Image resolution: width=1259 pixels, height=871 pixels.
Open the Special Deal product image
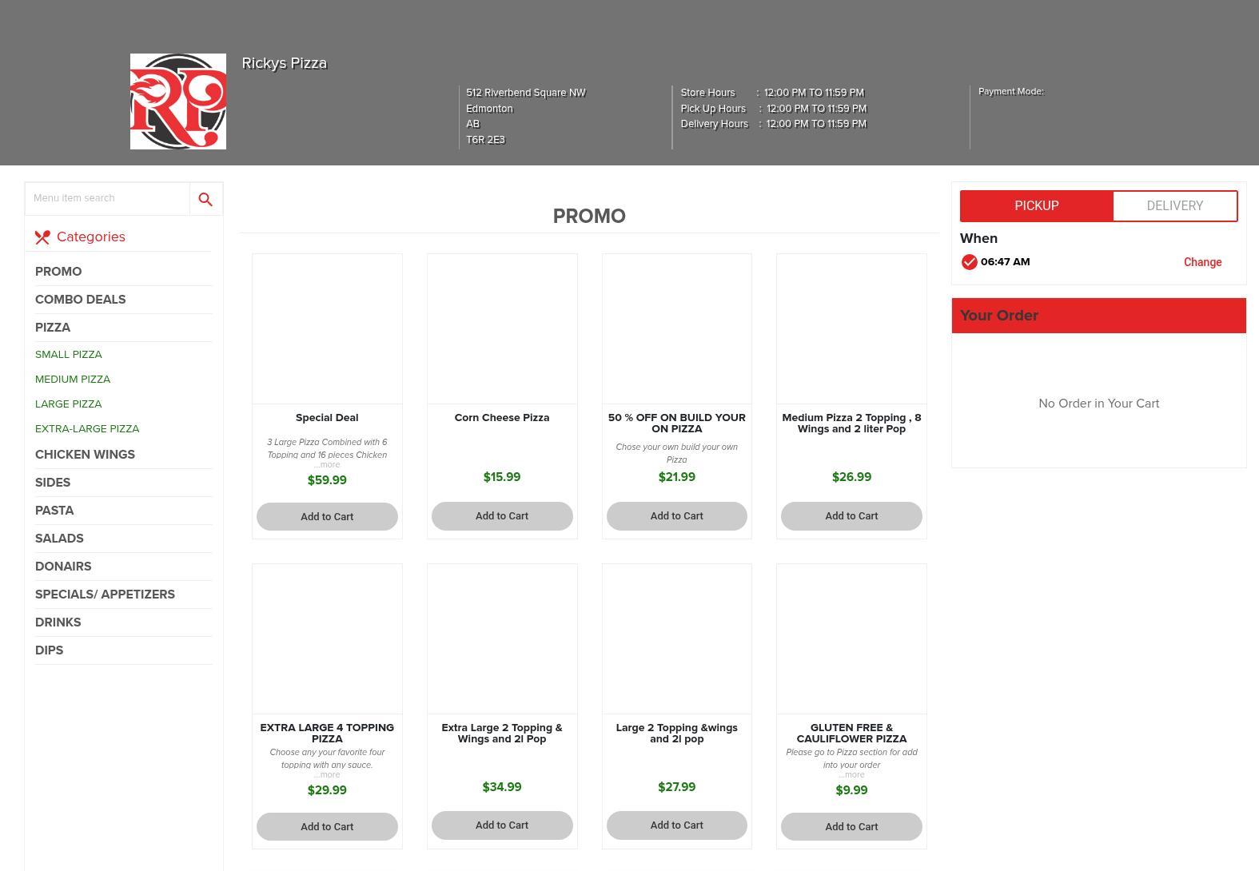click(x=327, y=329)
